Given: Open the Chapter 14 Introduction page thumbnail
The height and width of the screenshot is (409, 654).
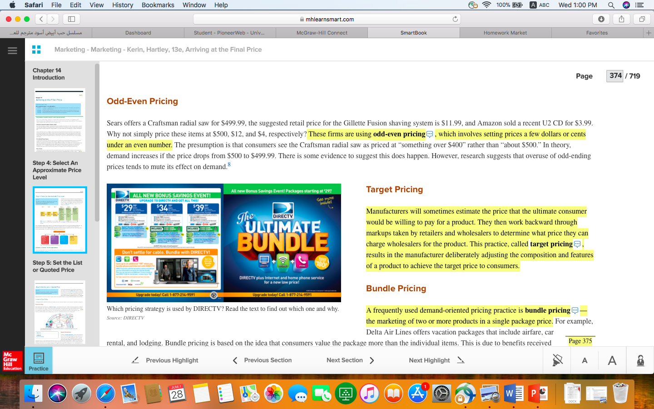Looking at the screenshot, I should [59, 120].
